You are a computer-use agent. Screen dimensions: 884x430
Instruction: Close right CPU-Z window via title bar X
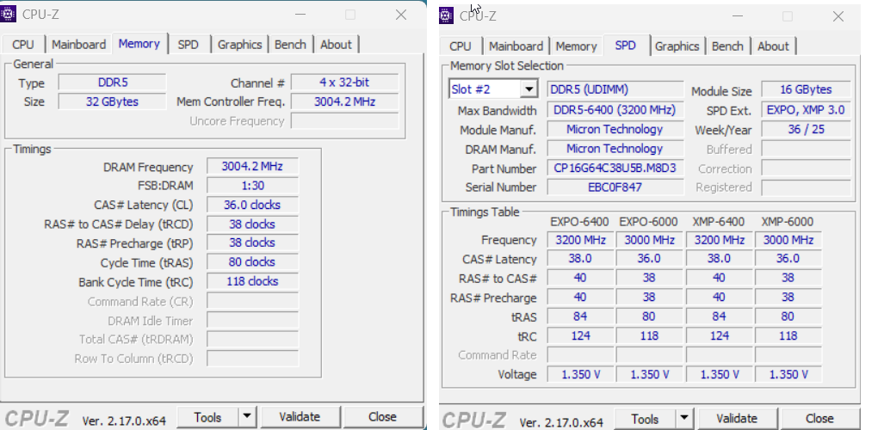(838, 16)
